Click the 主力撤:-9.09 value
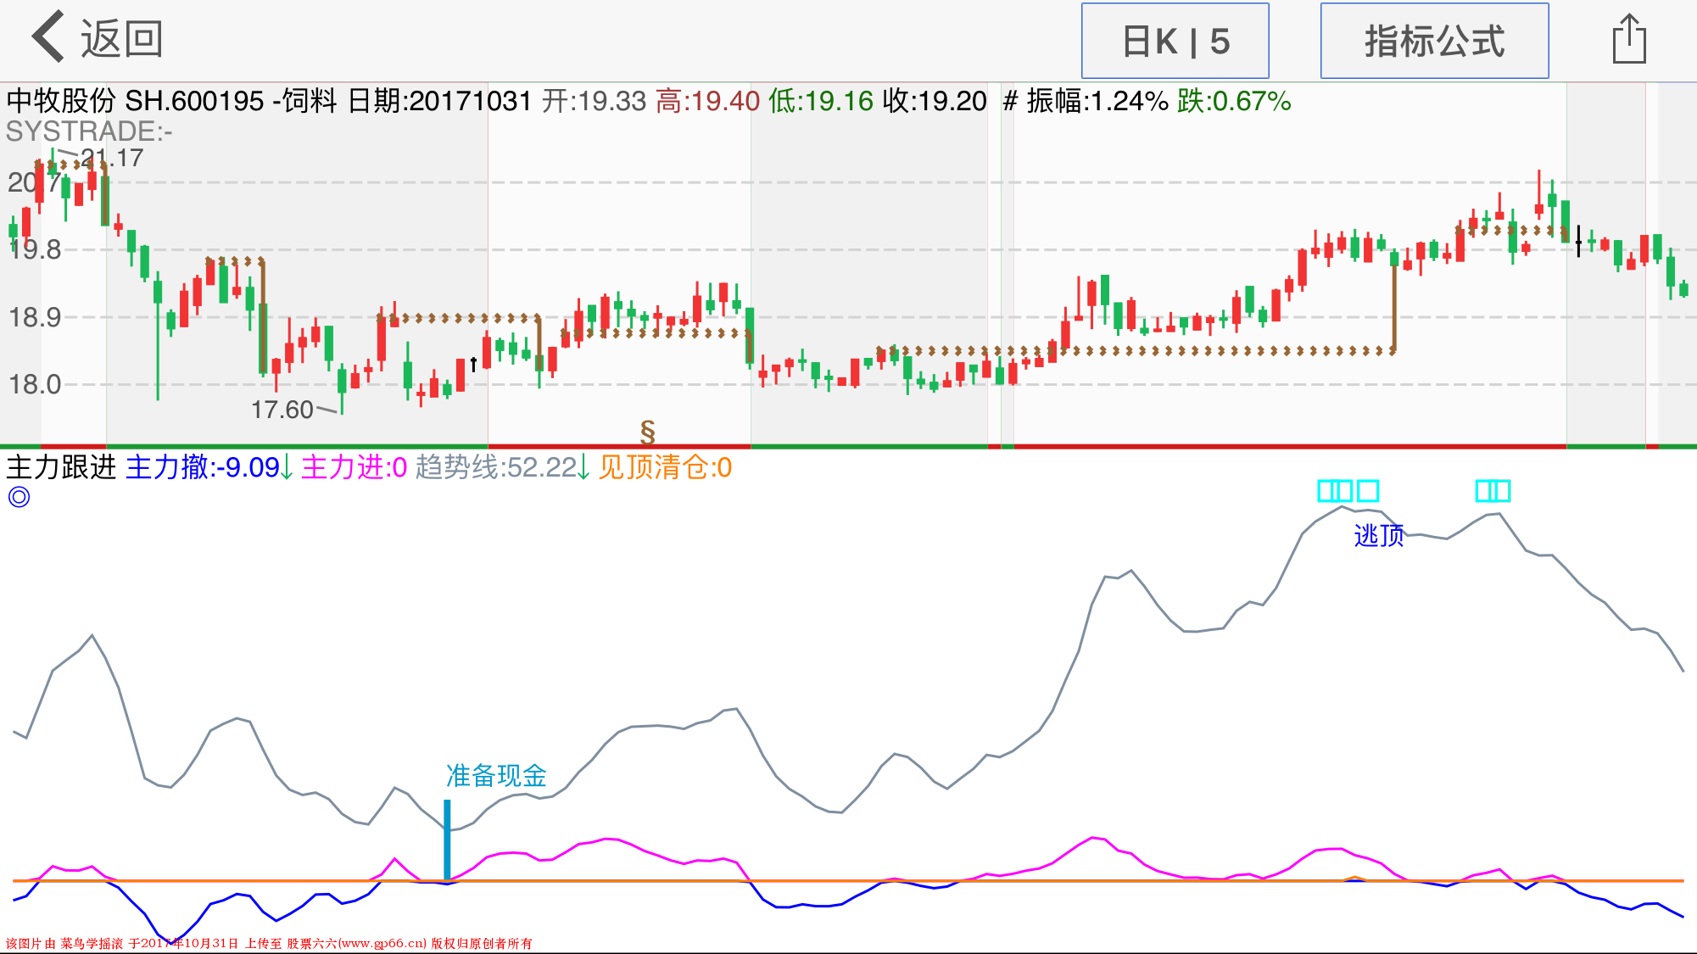This screenshot has height=954, width=1697. (x=203, y=467)
